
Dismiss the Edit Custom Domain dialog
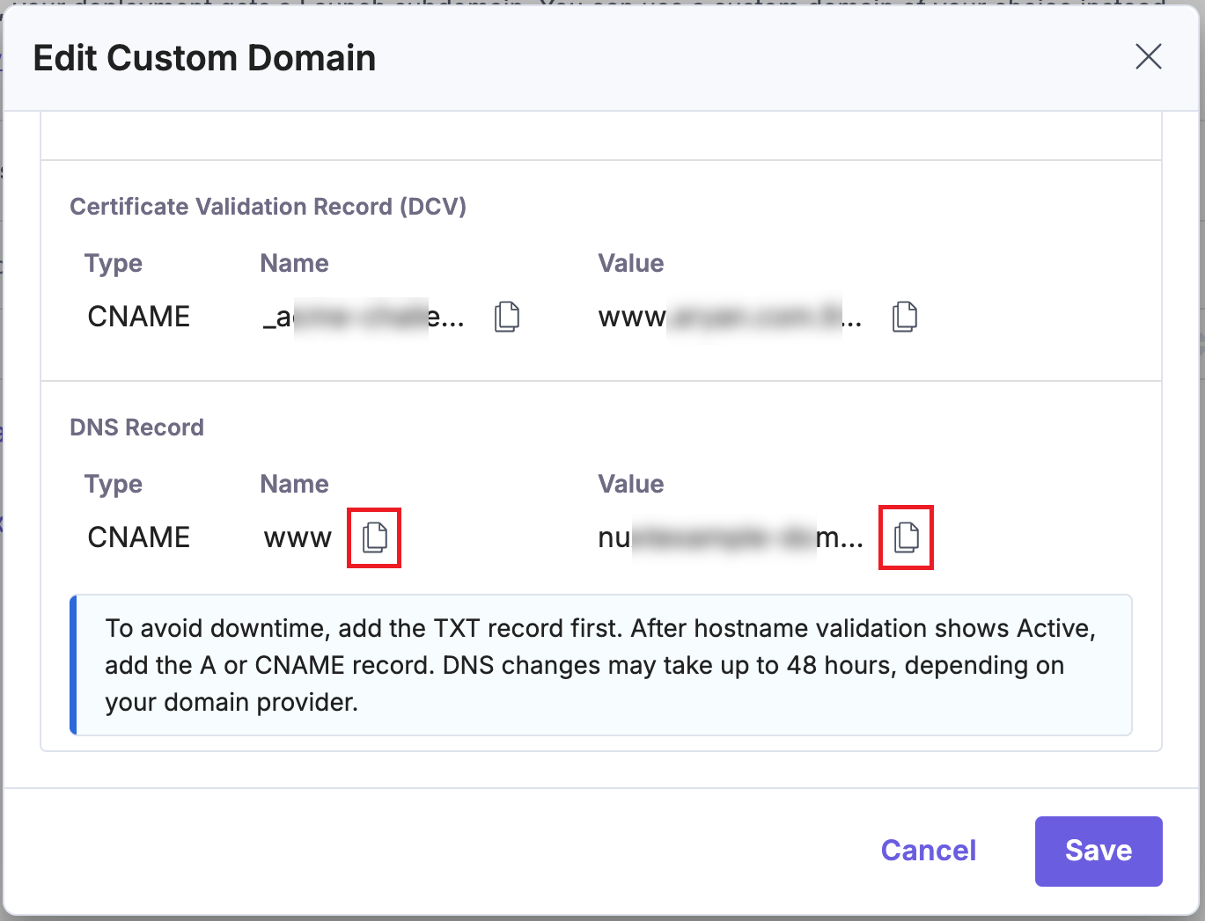[1148, 57]
